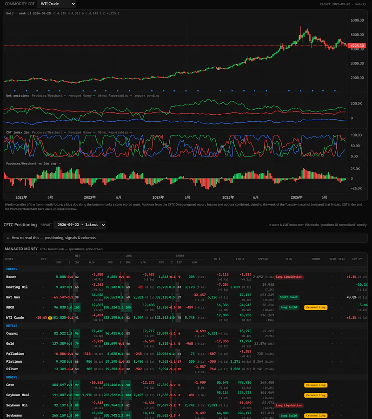Click the COMMODITY COT title
The height and width of the screenshot is (419, 372).
click(20, 4)
